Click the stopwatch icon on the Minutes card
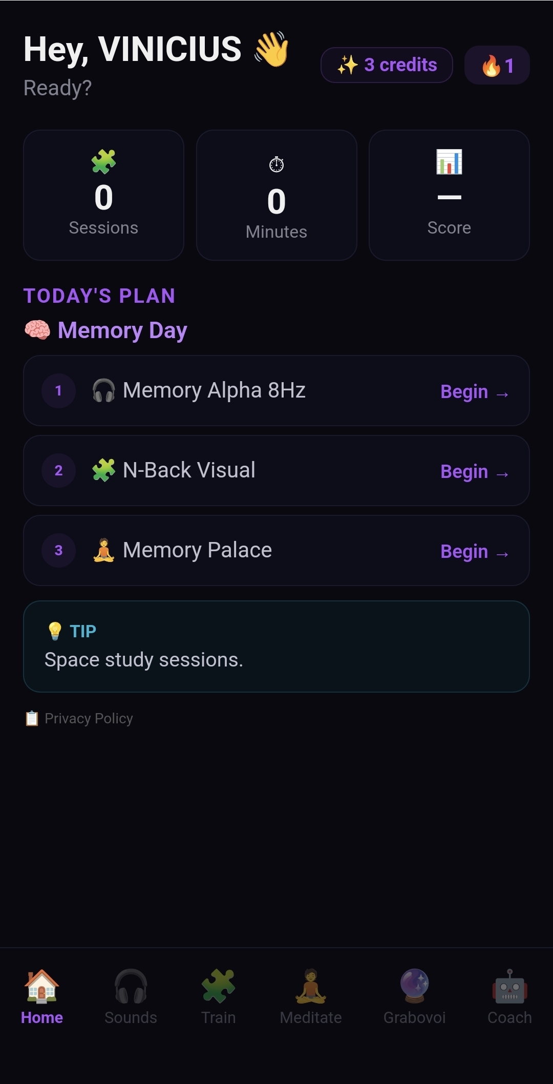 tap(276, 165)
